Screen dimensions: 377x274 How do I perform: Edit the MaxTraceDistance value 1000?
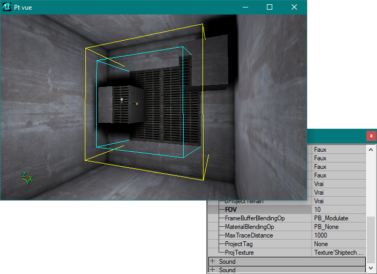click(x=339, y=235)
